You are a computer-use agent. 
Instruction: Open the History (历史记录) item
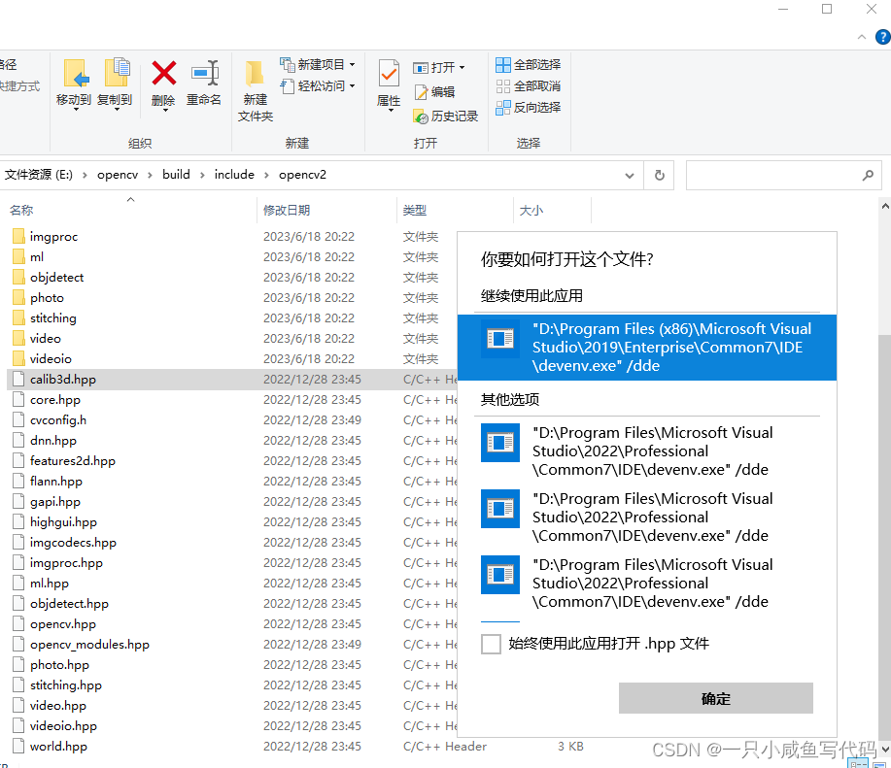(445, 117)
